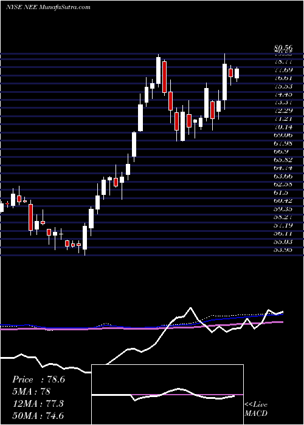Click the 64.74 price axis label
The image size is (304, 425).
(x=283, y=168)
